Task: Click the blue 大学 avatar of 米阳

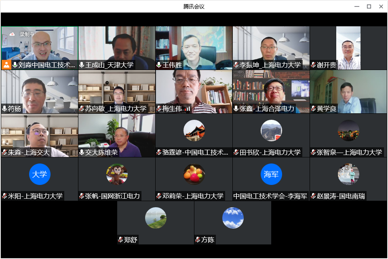Action: 40,174
